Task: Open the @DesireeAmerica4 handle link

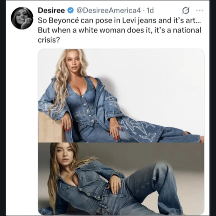Action: (x=108, y=10)
